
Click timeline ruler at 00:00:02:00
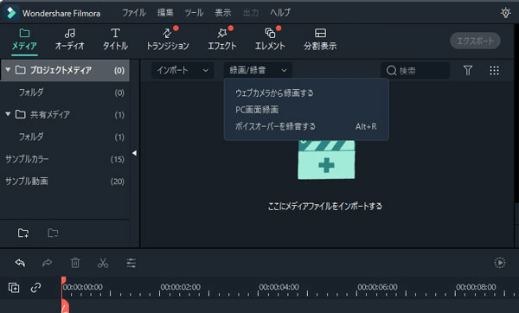coord(181,287)
